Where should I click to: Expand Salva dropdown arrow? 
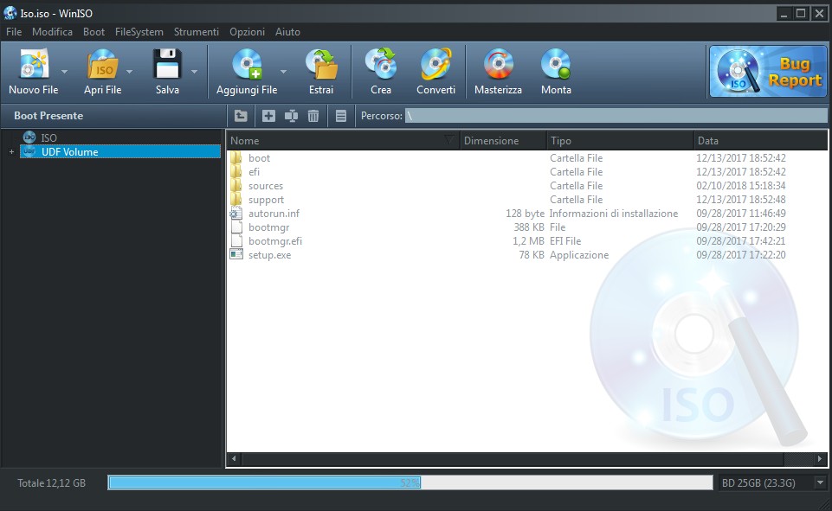(x=194, y=72)
